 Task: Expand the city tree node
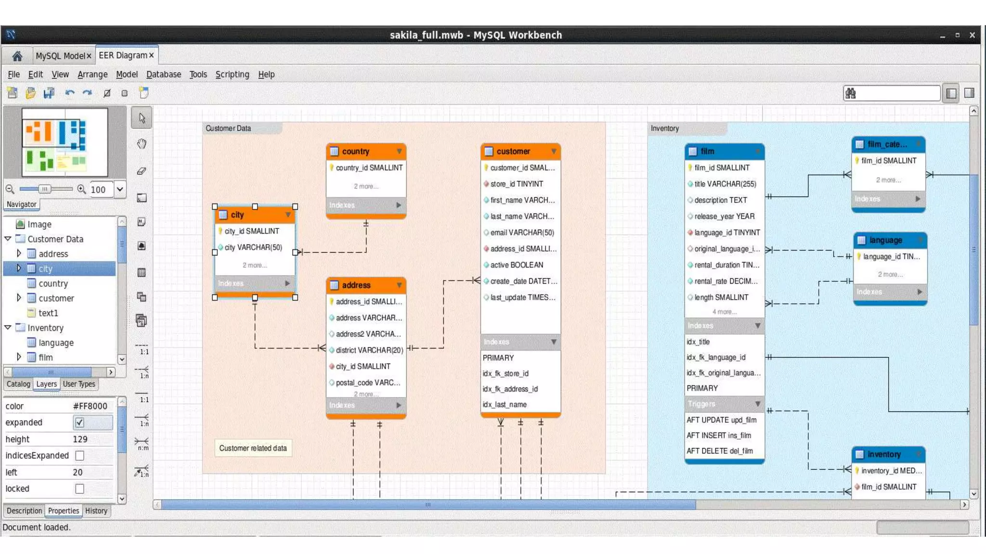[19, 268]
